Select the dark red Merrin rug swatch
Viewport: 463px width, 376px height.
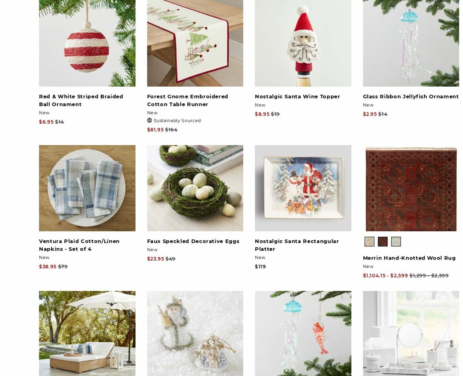click(383, 242)
